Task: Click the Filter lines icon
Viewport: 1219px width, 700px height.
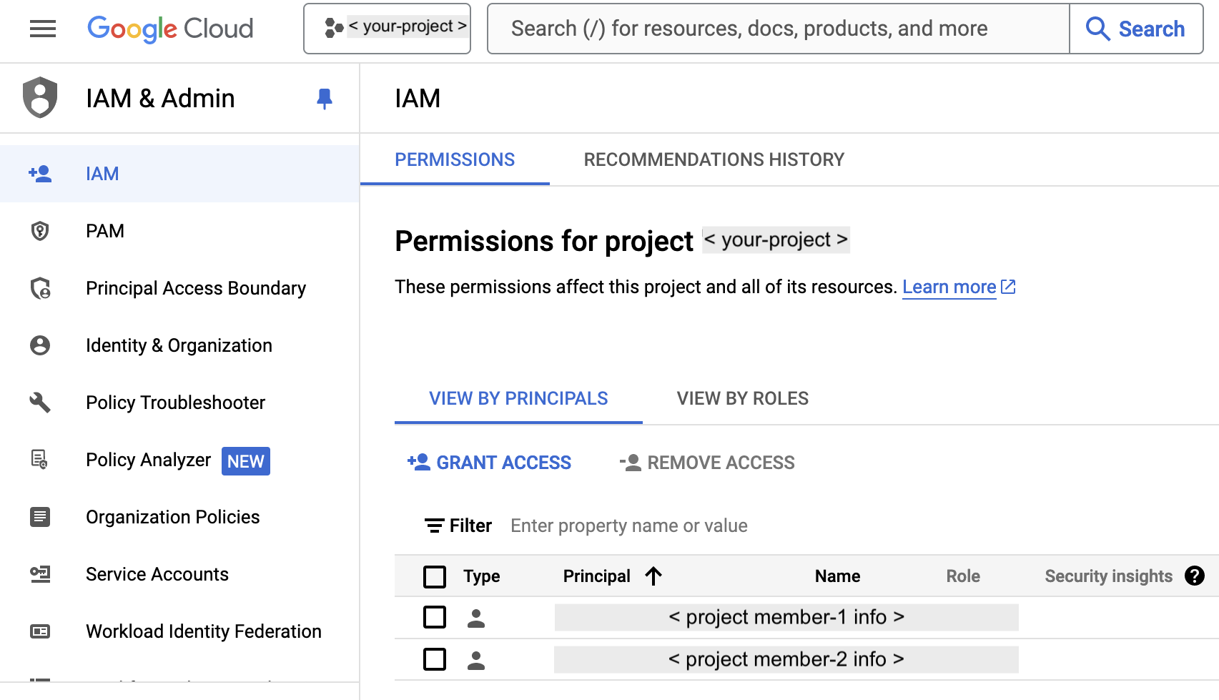Action: 434,526
